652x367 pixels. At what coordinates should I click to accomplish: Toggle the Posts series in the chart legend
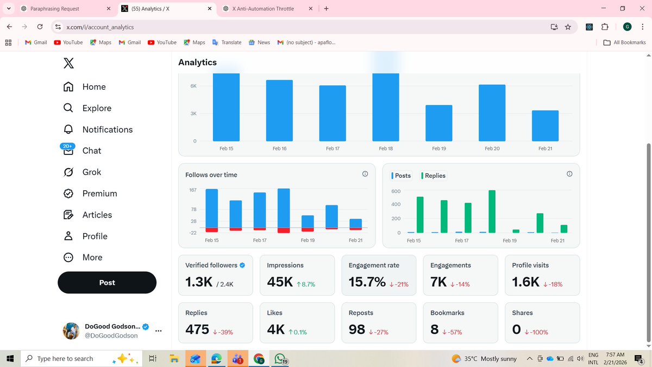[400, 175]
